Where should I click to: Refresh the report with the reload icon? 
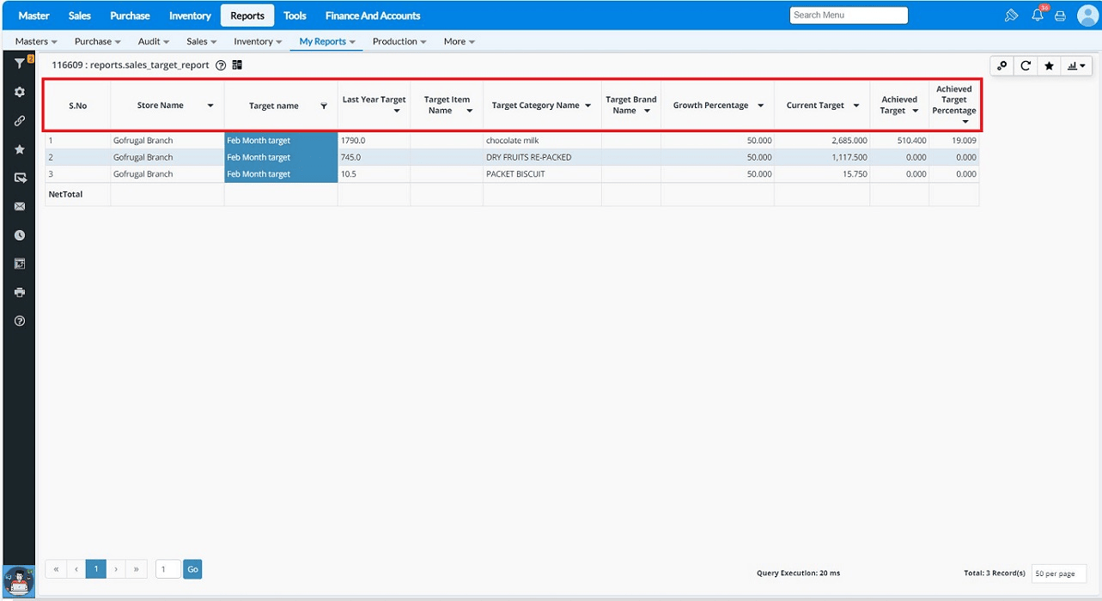tap(1026, 66)
